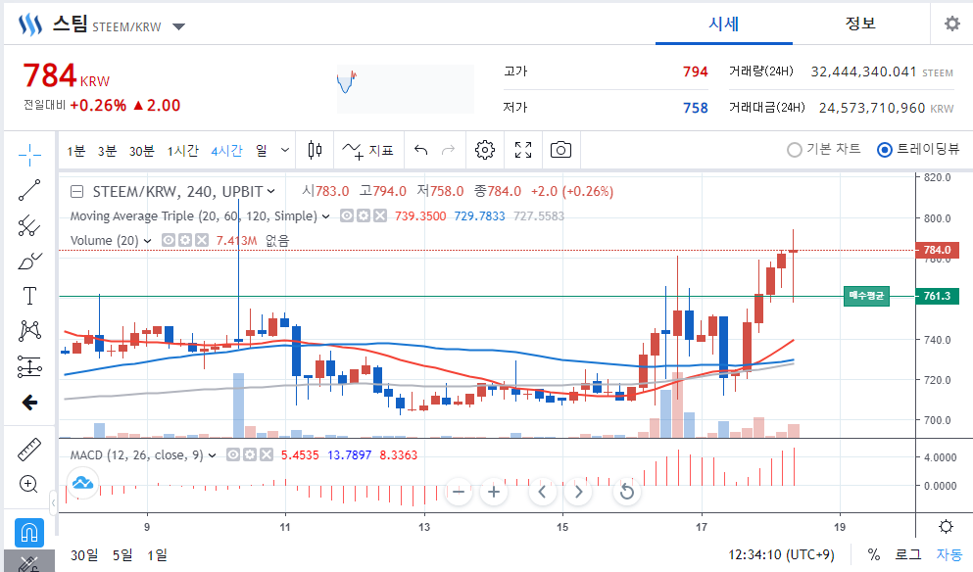Select the text annotation tool
Viewport: 973px width, 572px height.
[x=29, y=296]
